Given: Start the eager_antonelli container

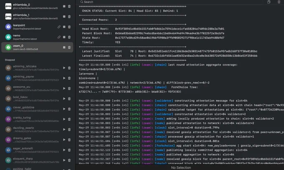Looking at the screenshot, I should pyautogui.click(x=64, y=150).
